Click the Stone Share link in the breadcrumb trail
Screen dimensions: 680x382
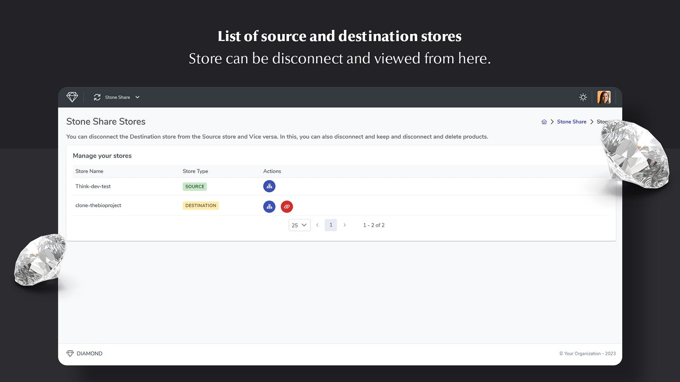click(x=571, y=122)
